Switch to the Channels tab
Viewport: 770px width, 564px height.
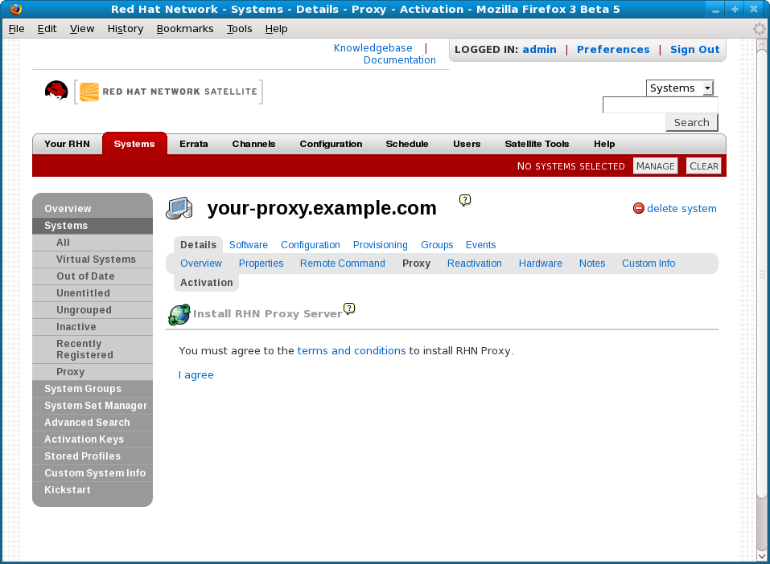pos(253,144)
